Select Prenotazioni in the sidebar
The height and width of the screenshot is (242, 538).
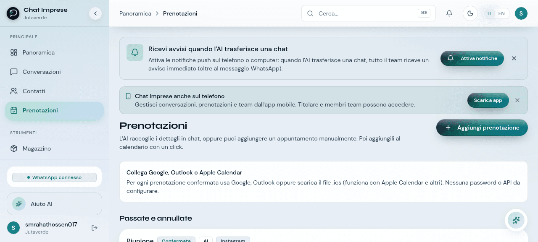[x=54, y=110]
